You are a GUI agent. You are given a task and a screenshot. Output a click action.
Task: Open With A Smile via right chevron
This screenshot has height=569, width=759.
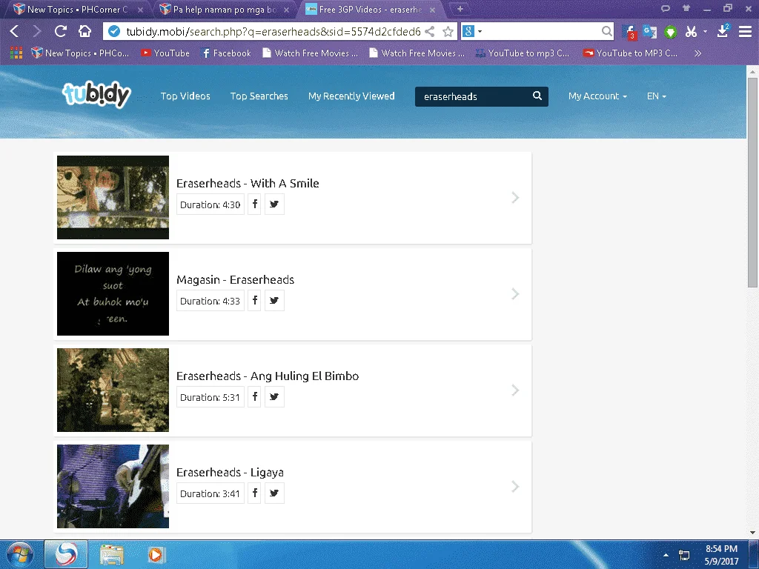click(x=515, y=197)
